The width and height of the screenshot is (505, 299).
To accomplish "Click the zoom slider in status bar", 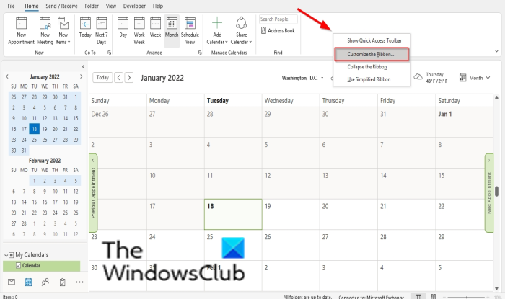I will 466,297.
